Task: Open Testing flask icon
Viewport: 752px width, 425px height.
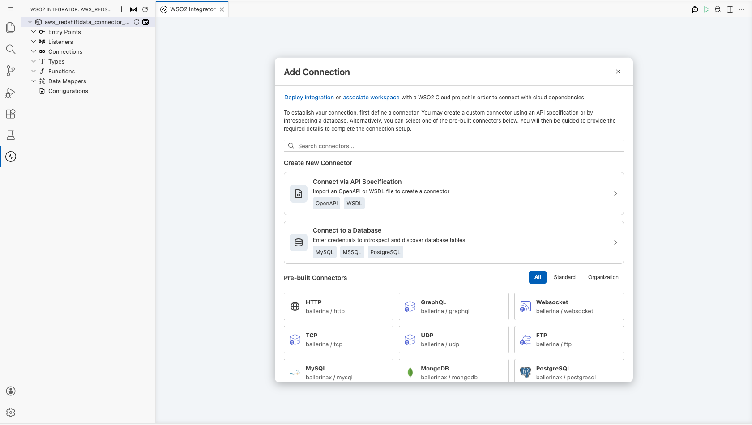Action: click(x=11, y=135)
